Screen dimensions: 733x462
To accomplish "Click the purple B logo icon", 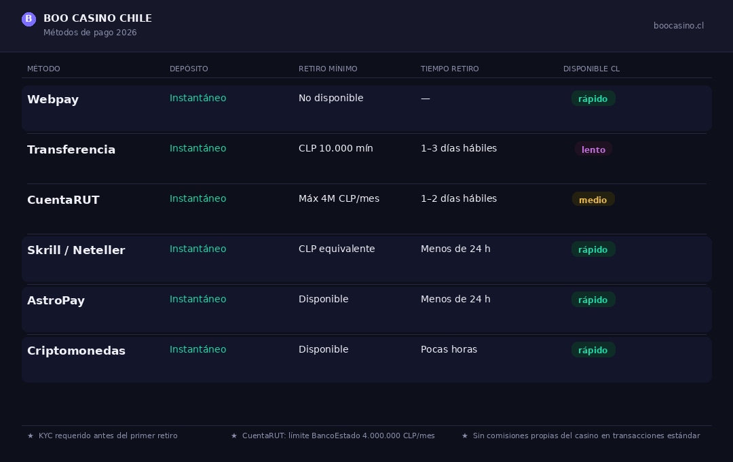I will 29,19.
